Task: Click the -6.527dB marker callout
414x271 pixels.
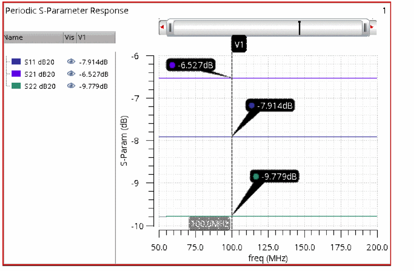Action: [190, 65]
